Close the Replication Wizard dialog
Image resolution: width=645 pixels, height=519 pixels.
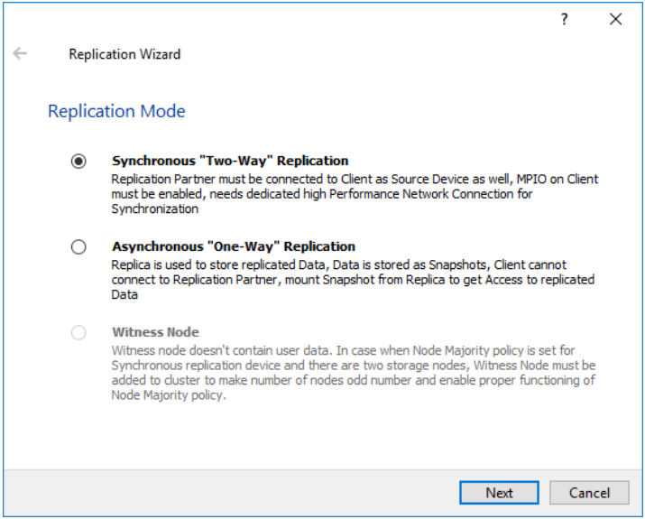pyautogui.click(x=616, y=20)
